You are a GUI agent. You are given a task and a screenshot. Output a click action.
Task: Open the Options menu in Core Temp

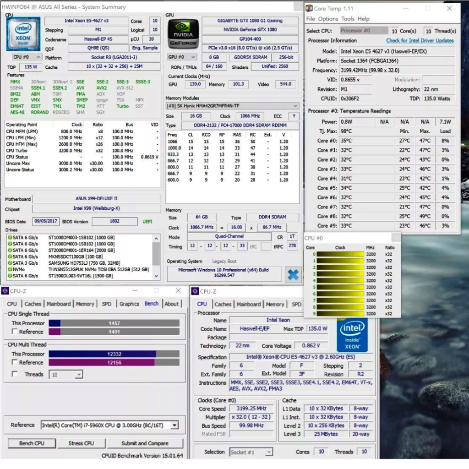tap(328, 19)
